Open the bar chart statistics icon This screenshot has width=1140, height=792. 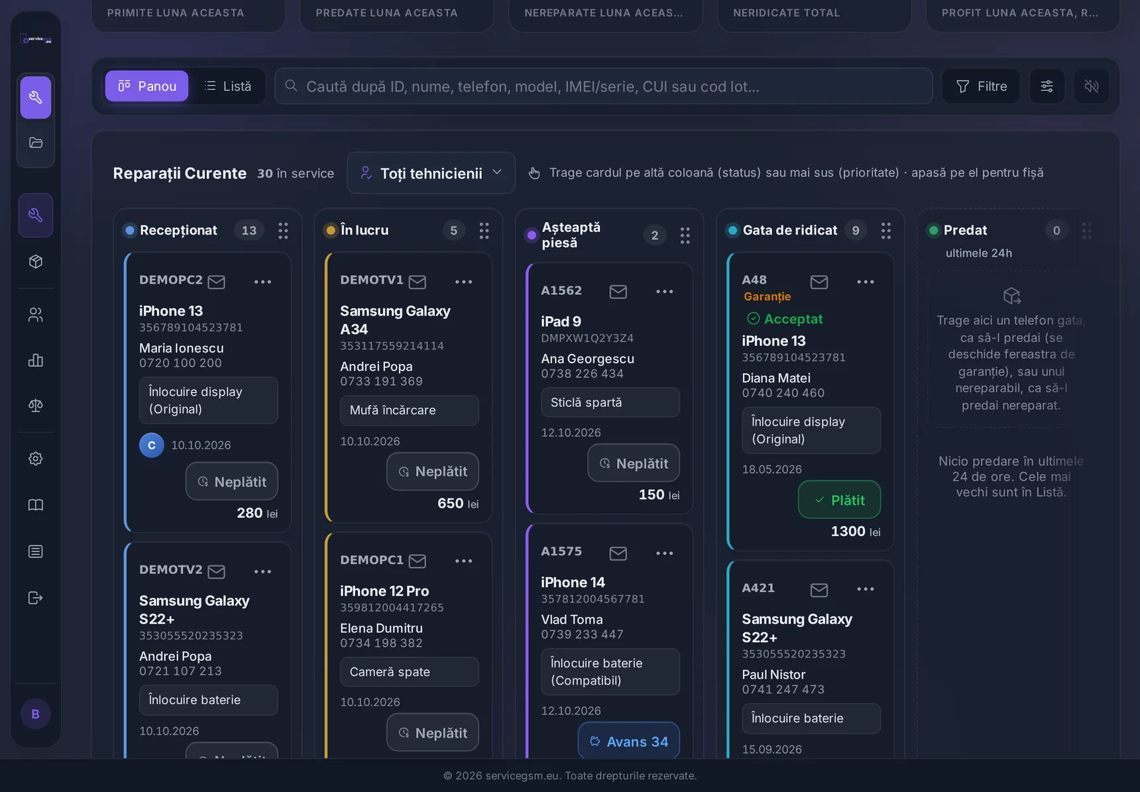36,360
